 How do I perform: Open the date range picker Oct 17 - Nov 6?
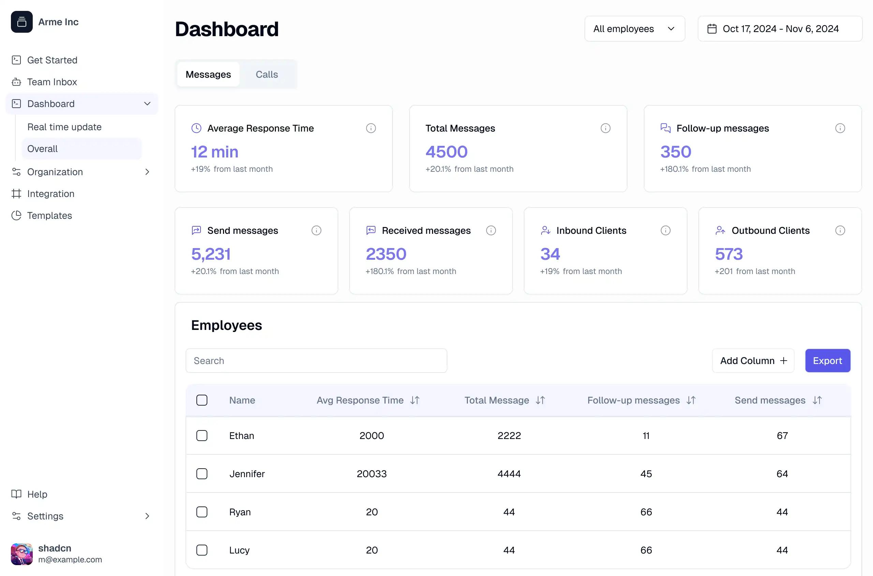click(x=780, y=29)
